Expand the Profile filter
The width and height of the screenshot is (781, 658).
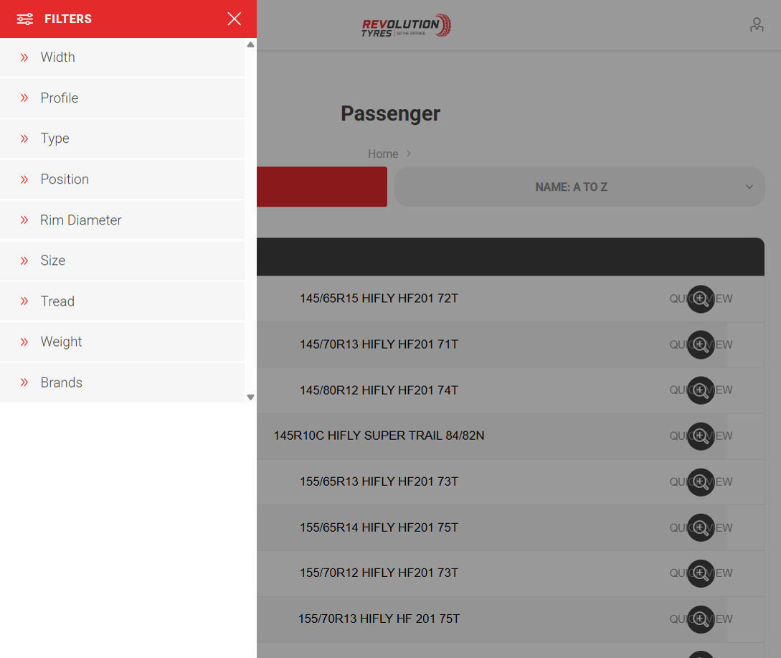pos(122,98)
